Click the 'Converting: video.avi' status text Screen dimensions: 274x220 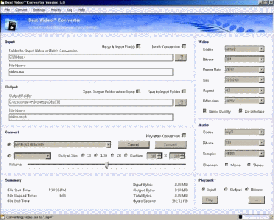[29, 217]
